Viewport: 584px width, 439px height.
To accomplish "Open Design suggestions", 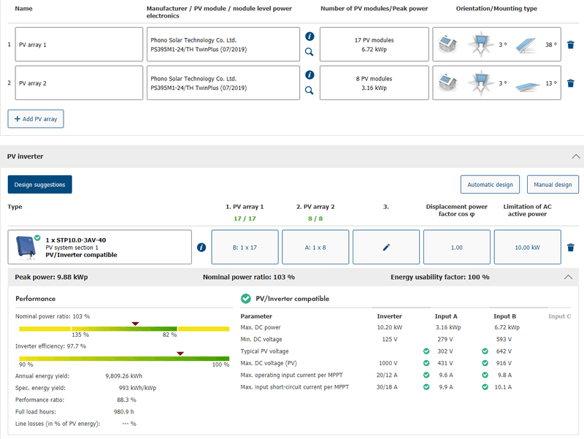I will [x=40, y=185].
